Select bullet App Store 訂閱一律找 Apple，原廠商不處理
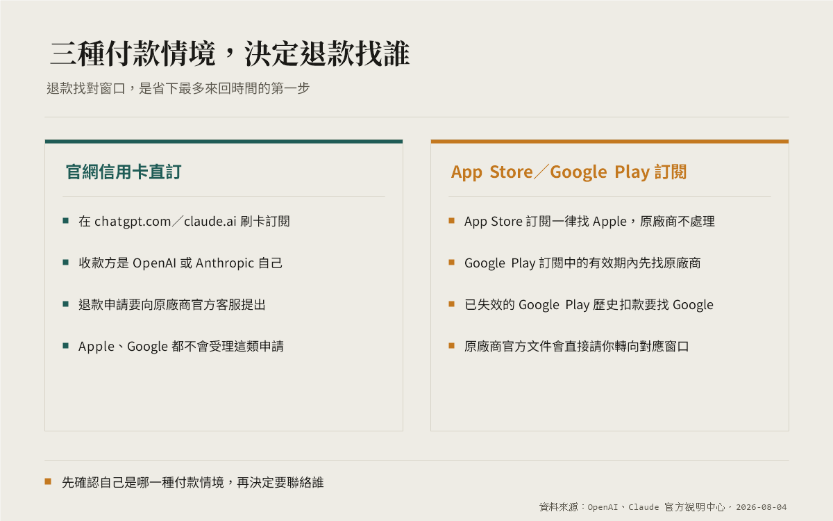Viewport: 833px width, 521px height. (x=589, y=222)
